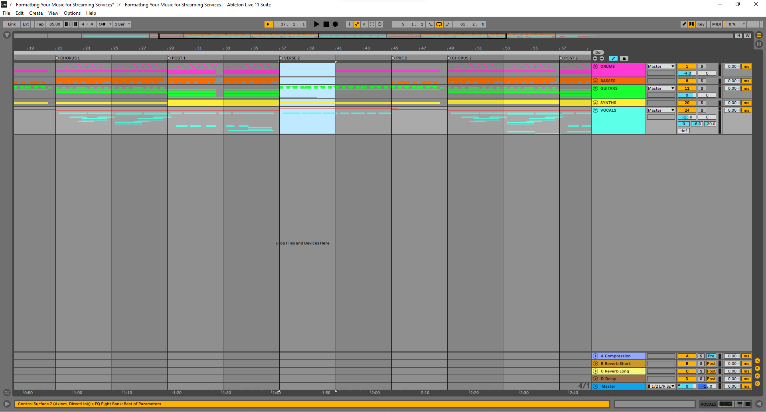766x412 pixels.
Task: Toggle the Automation Mode icon
Action: 614,59
